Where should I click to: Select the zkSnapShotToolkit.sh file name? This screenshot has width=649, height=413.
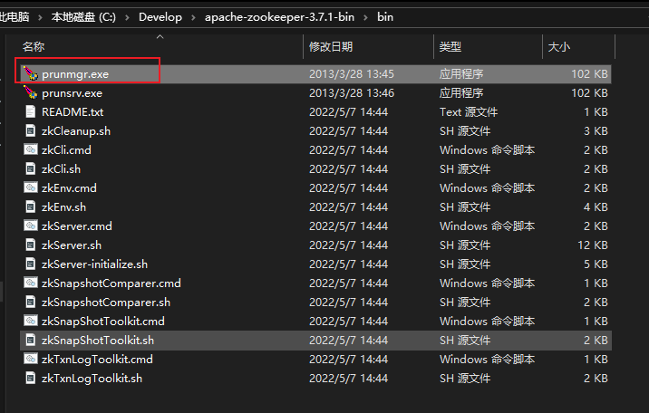pyautogui.click(x=98, y=341)
